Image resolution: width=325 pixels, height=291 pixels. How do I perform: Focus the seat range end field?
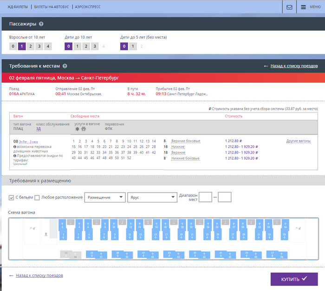pos(224,197)
